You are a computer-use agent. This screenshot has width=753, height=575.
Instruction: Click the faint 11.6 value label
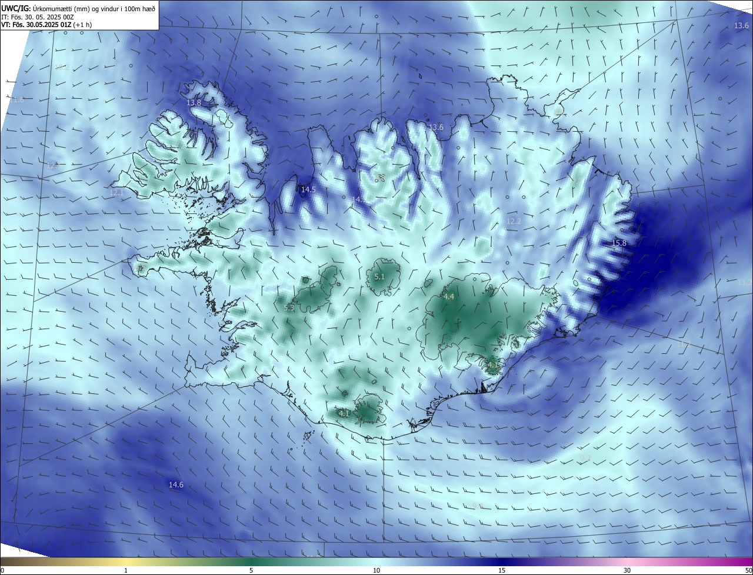pyautogui.click(x=17, y=100)
